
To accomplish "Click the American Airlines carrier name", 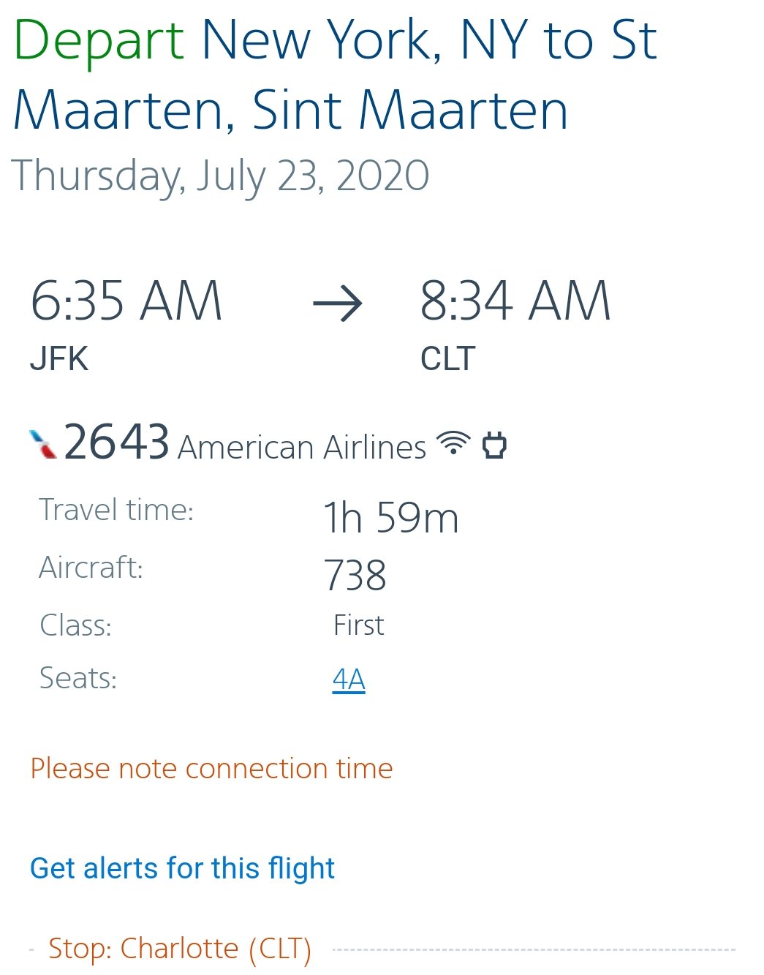I will [301, 448].
